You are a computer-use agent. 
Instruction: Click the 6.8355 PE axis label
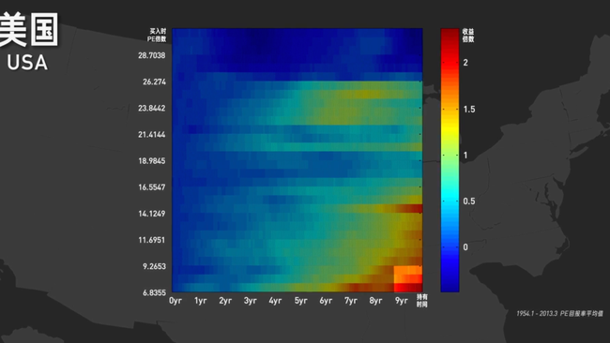(x=154, y=292)
